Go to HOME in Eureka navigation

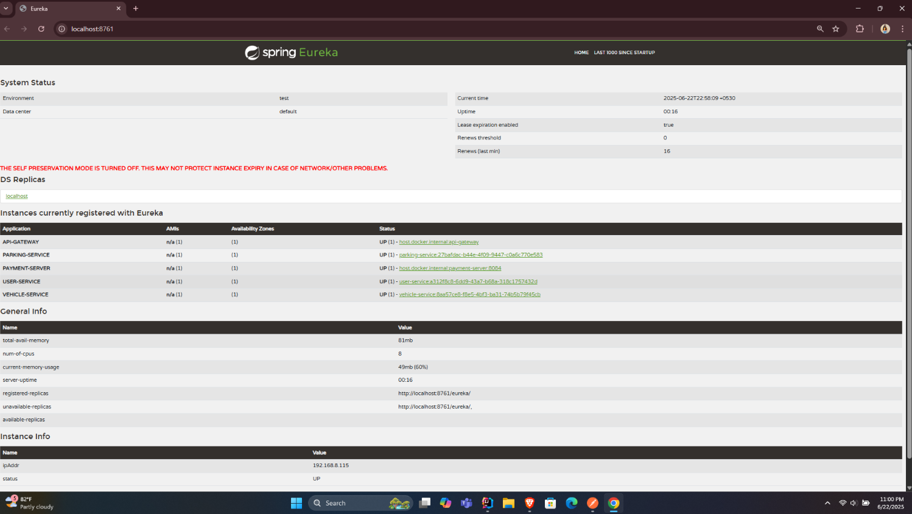tap(581, 52)
